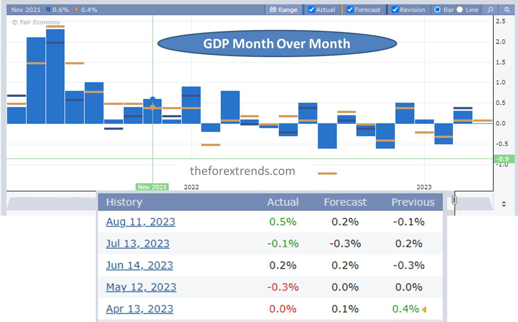518x322 pixels.
Task: Uncheck the Actual checkbox
Action: tap(311, 10)
